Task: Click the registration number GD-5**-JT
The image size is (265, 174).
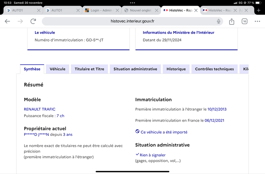Action: 95,40
